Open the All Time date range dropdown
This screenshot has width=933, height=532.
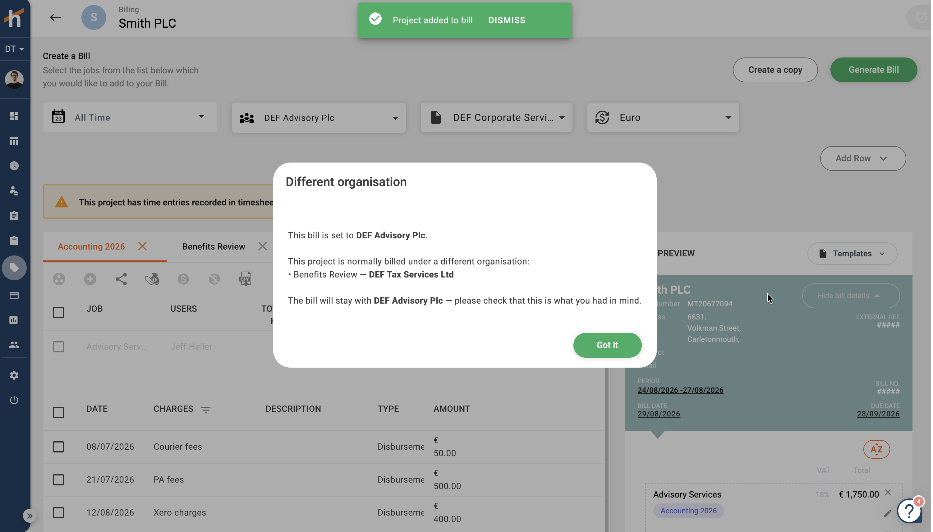(x=130, y=117)
